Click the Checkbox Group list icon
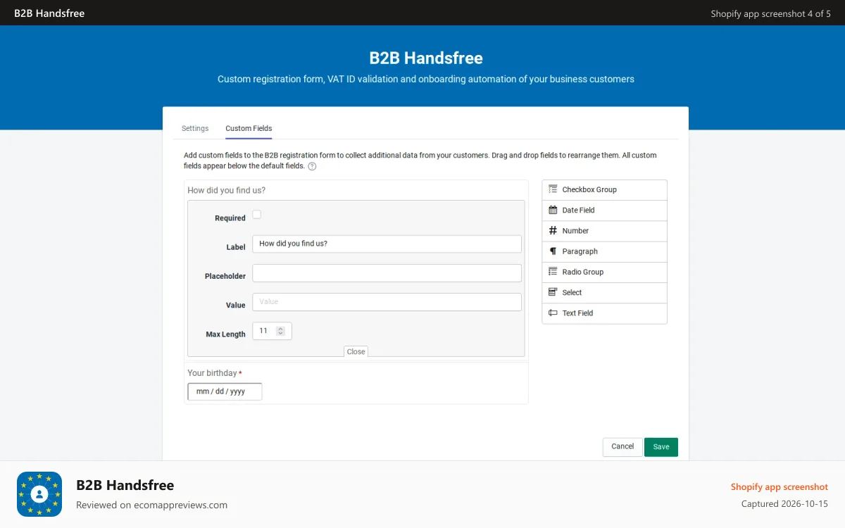845x528 pixels. (x=553, y=189)
